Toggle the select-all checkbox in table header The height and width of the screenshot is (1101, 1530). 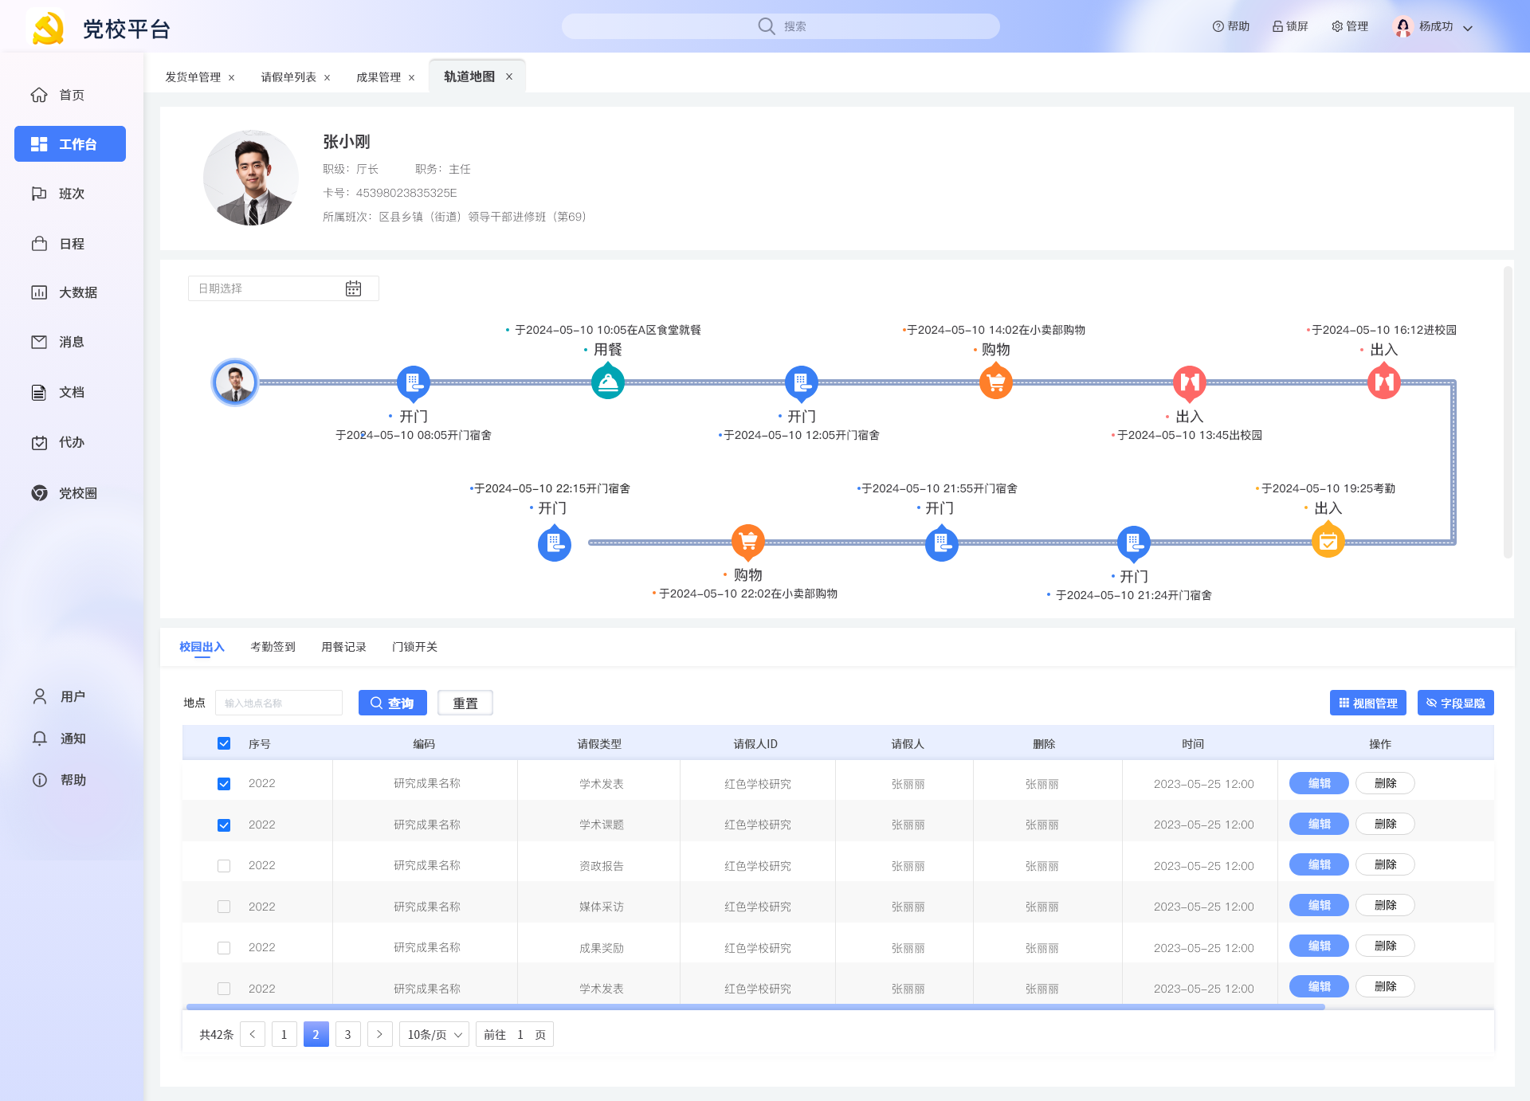click(x=224, y=743)
